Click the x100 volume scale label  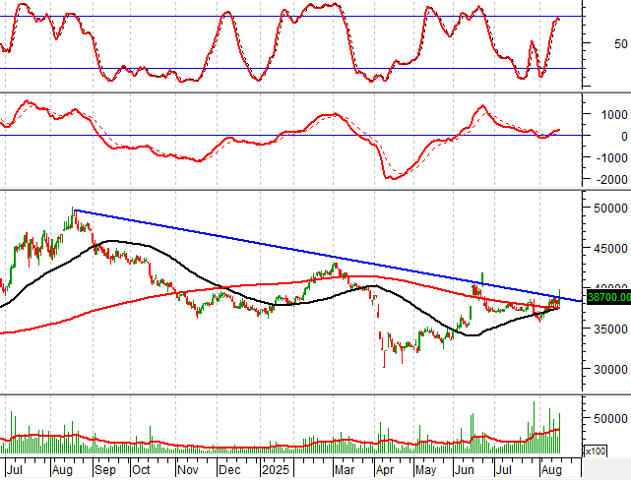pyautogui.click(x=595, y=450)
